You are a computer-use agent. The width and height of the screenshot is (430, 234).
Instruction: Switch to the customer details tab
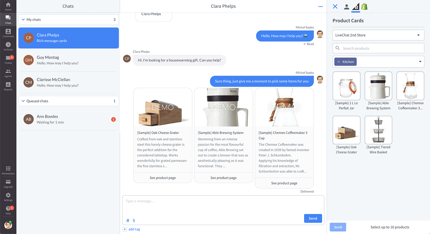[347, 7]
